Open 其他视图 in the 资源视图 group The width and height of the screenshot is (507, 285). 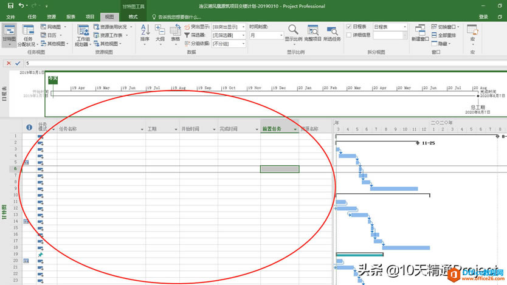(108, 44)
